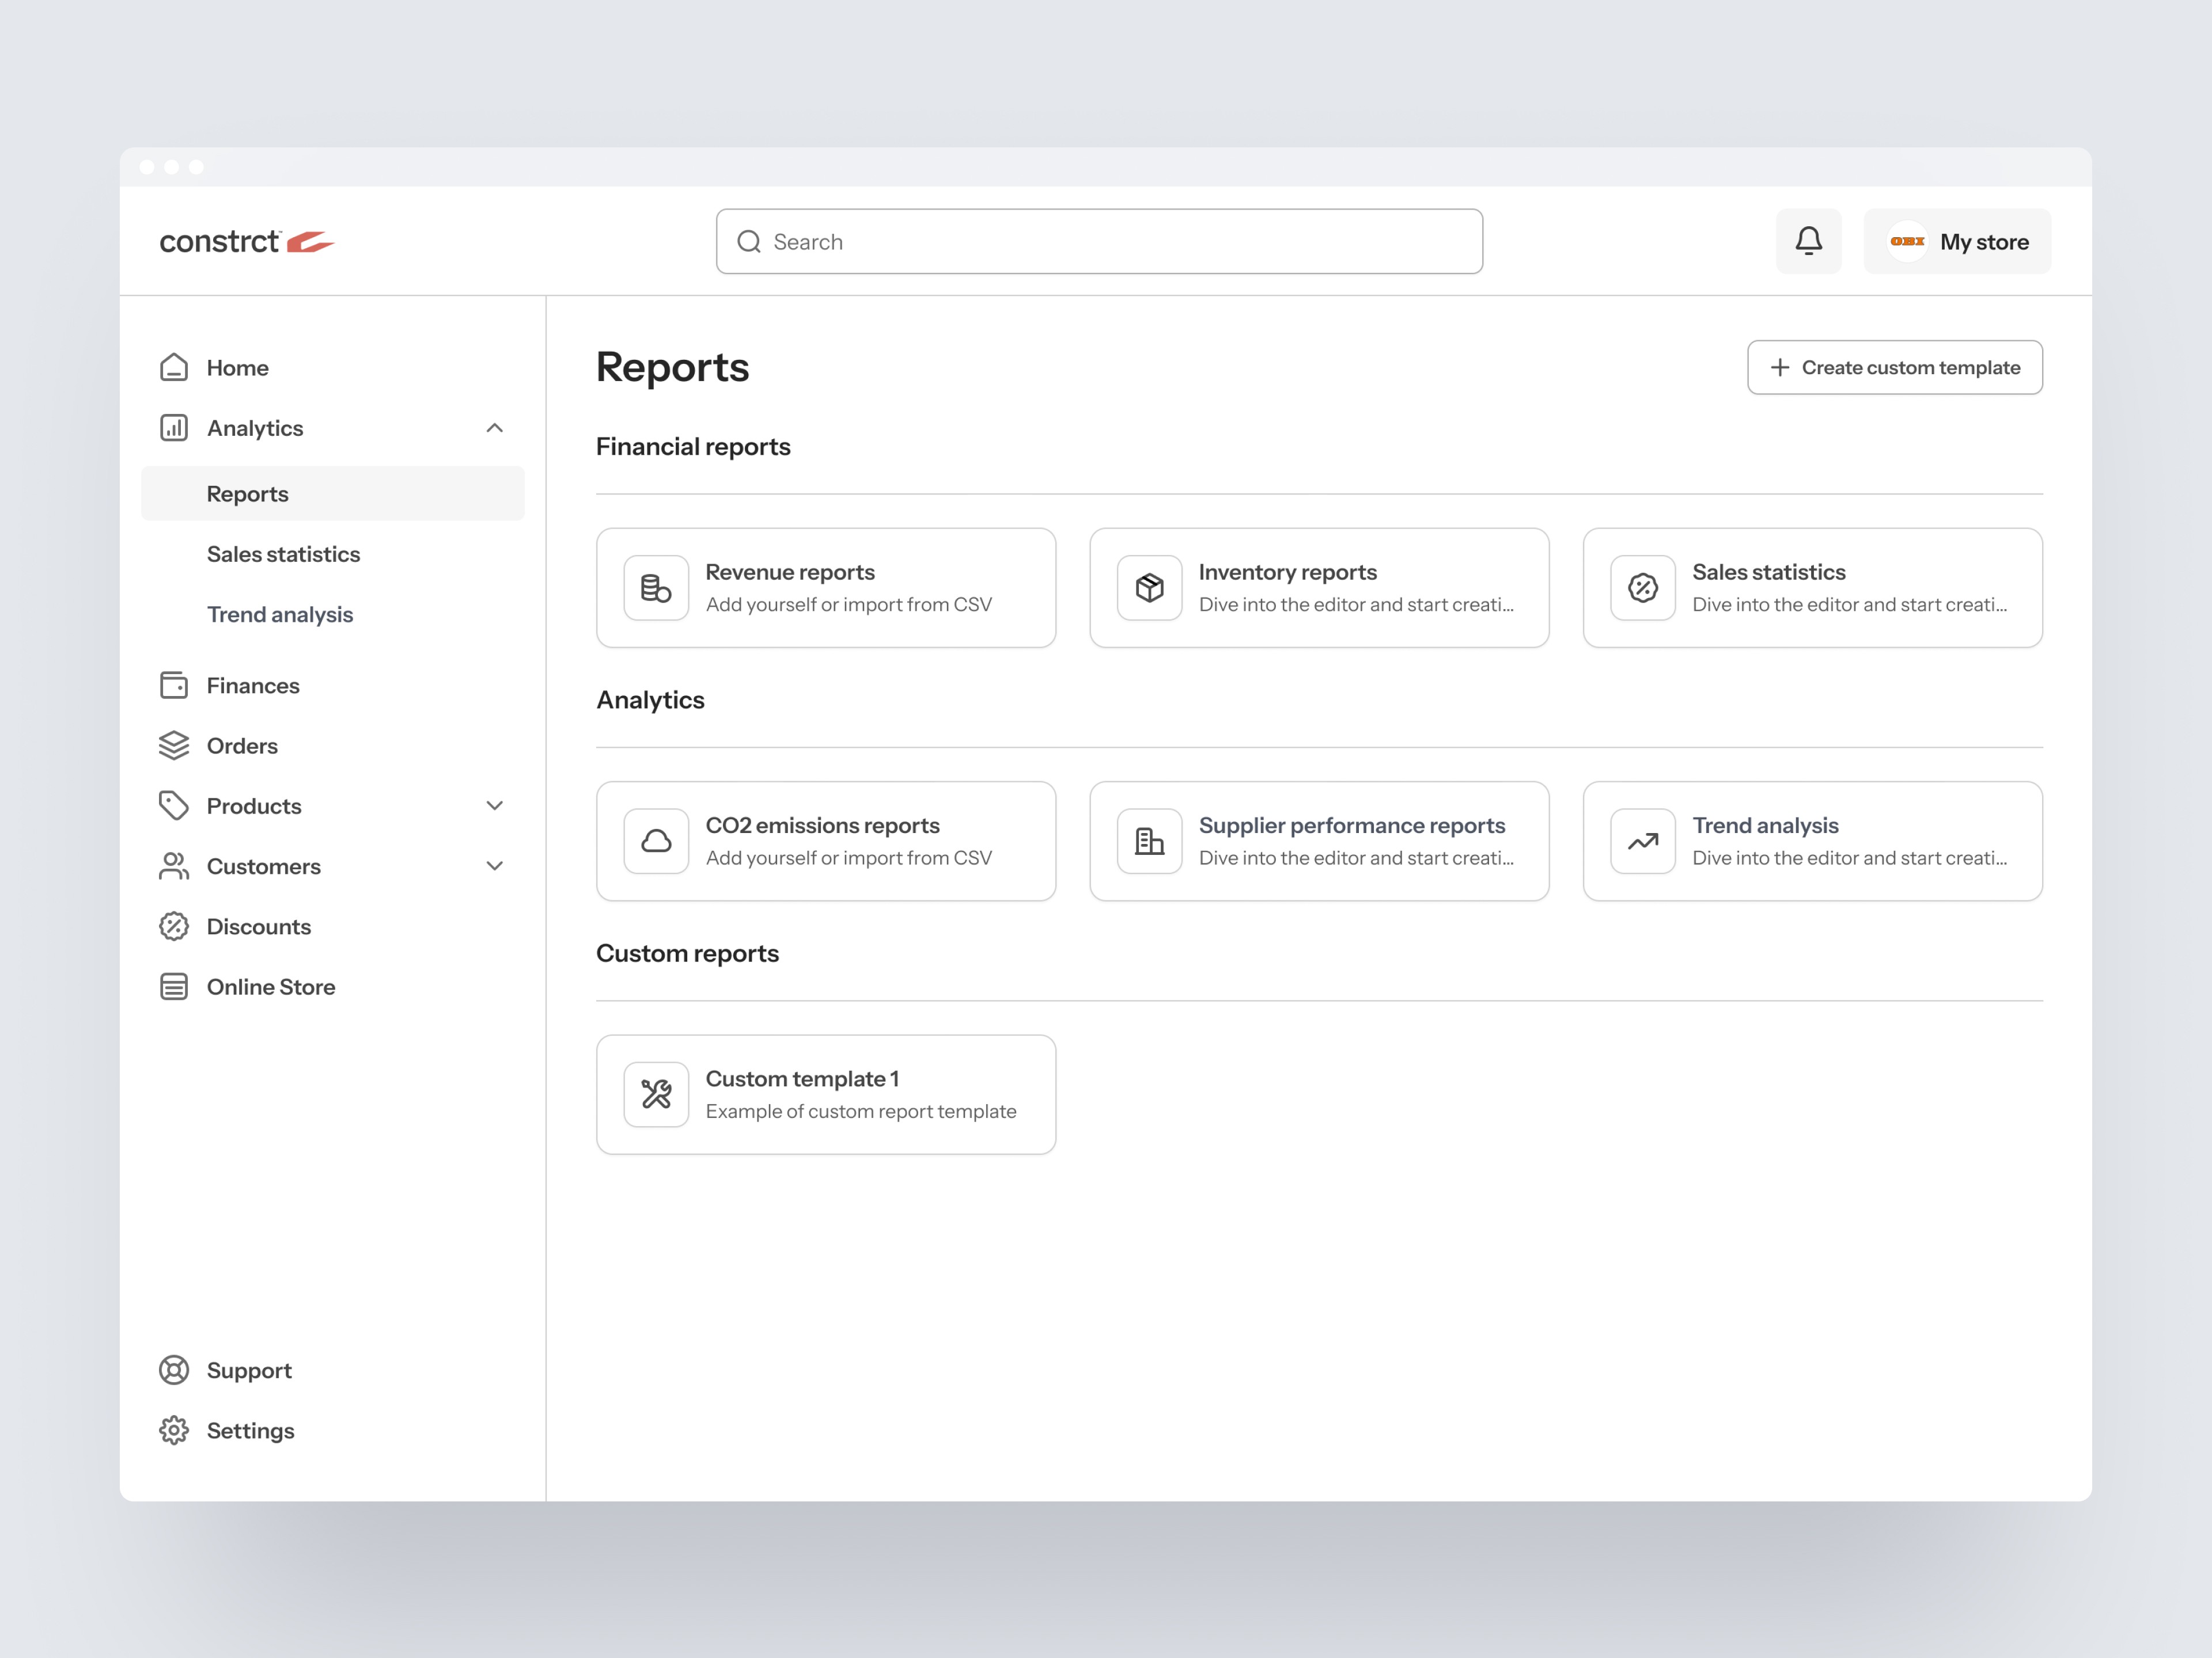Expand the Products submenu chevron
Viewport: 2212px width, 1658px height.
494,805
